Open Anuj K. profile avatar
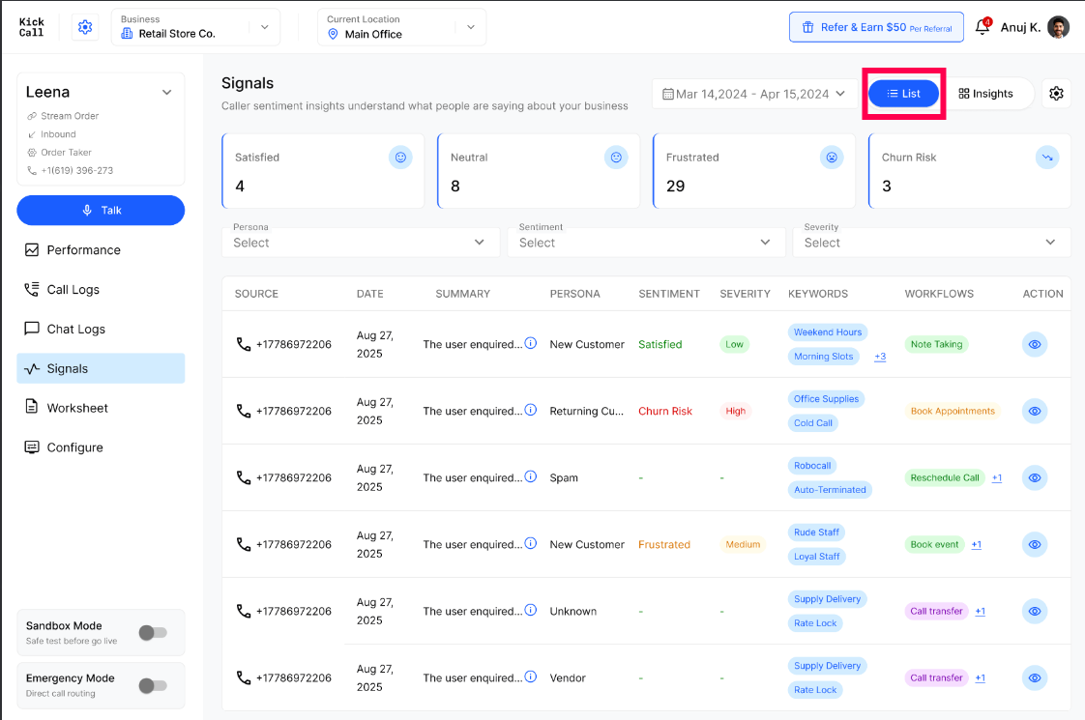This screenshot has width=1085, height=720. click(1058, 27)
